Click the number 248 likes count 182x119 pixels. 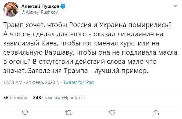[37, 98]
